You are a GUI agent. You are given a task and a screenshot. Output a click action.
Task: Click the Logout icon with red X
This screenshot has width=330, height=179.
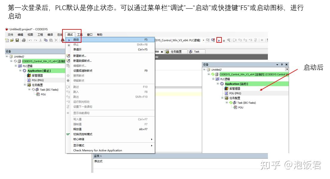coord(213,40)
